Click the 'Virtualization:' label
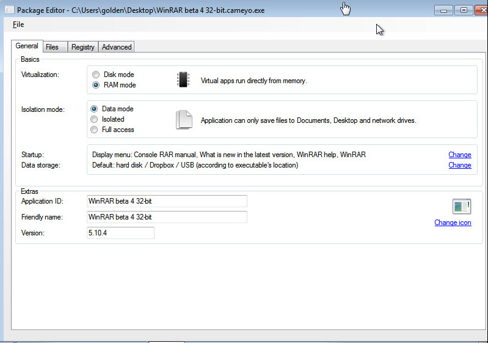Viewport: 488px width, 343px height. (40, 75)
